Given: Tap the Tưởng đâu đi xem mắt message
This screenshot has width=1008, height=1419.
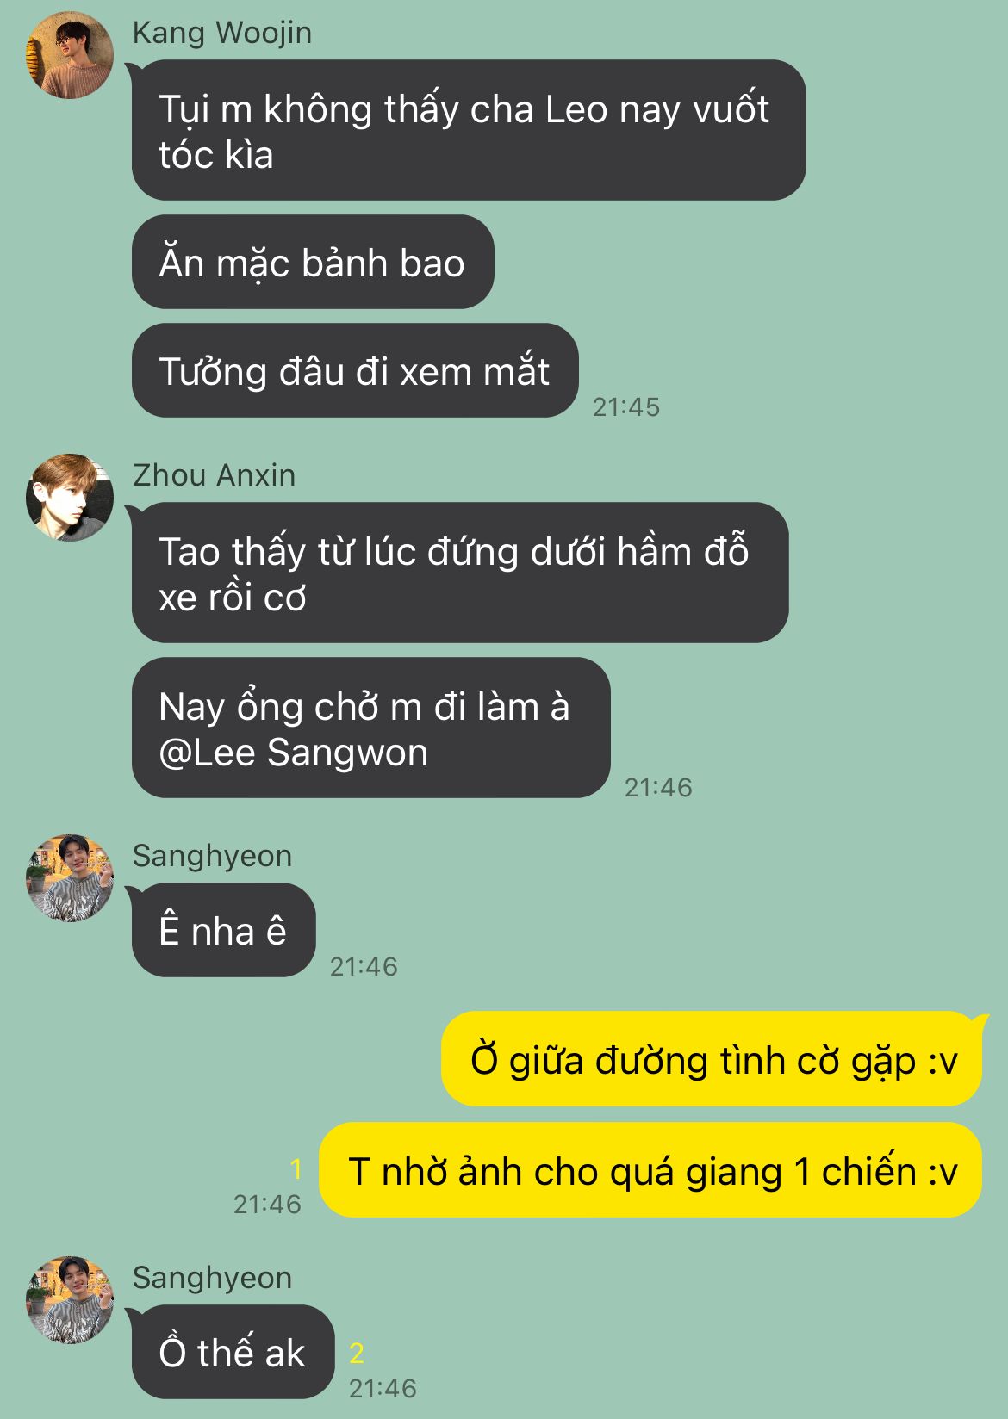Looking at the screenshot, I should pos(355,370).
